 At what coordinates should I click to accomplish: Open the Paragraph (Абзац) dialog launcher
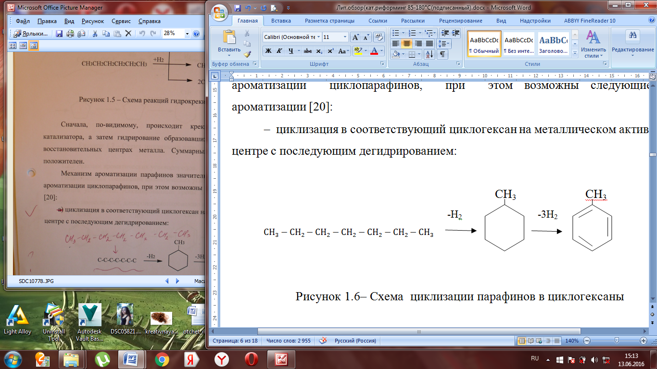[458, 64]
